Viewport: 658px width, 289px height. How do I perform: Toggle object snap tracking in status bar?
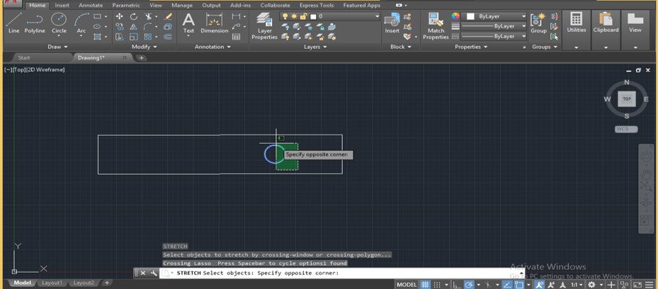coord(507,285)
